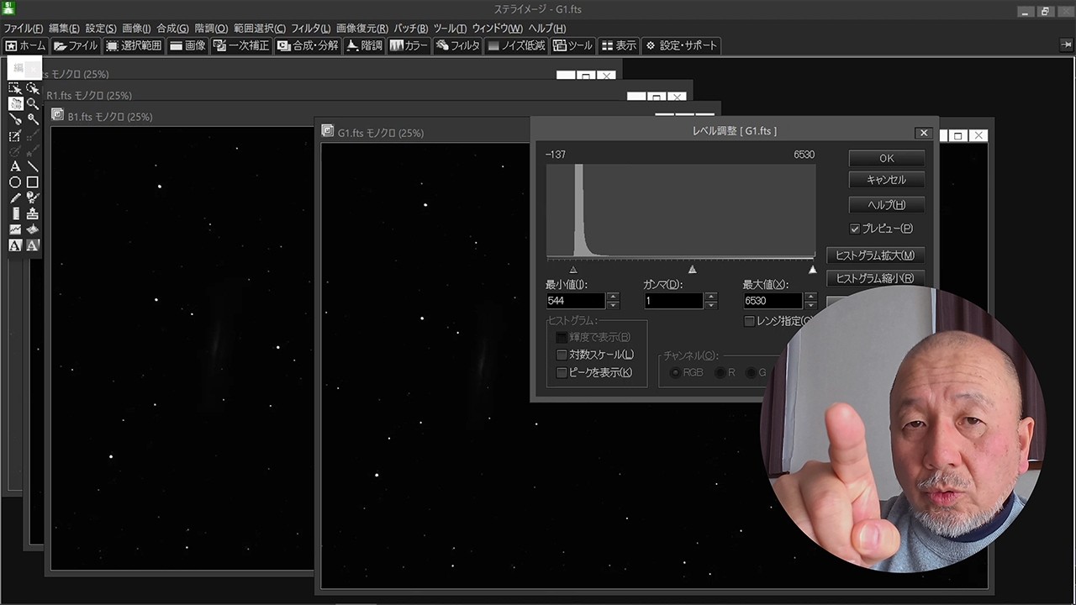Open the 階調(O) menu
This screenshot has width=1076, height=605.
tap(211, 29)
